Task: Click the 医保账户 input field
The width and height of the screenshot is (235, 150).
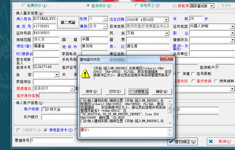Action: [225, 67]
